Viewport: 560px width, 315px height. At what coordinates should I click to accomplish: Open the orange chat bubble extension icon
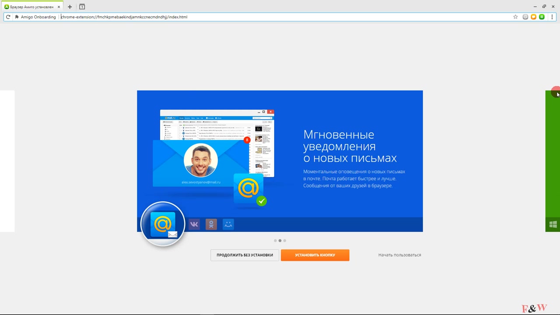click(533, 17)
